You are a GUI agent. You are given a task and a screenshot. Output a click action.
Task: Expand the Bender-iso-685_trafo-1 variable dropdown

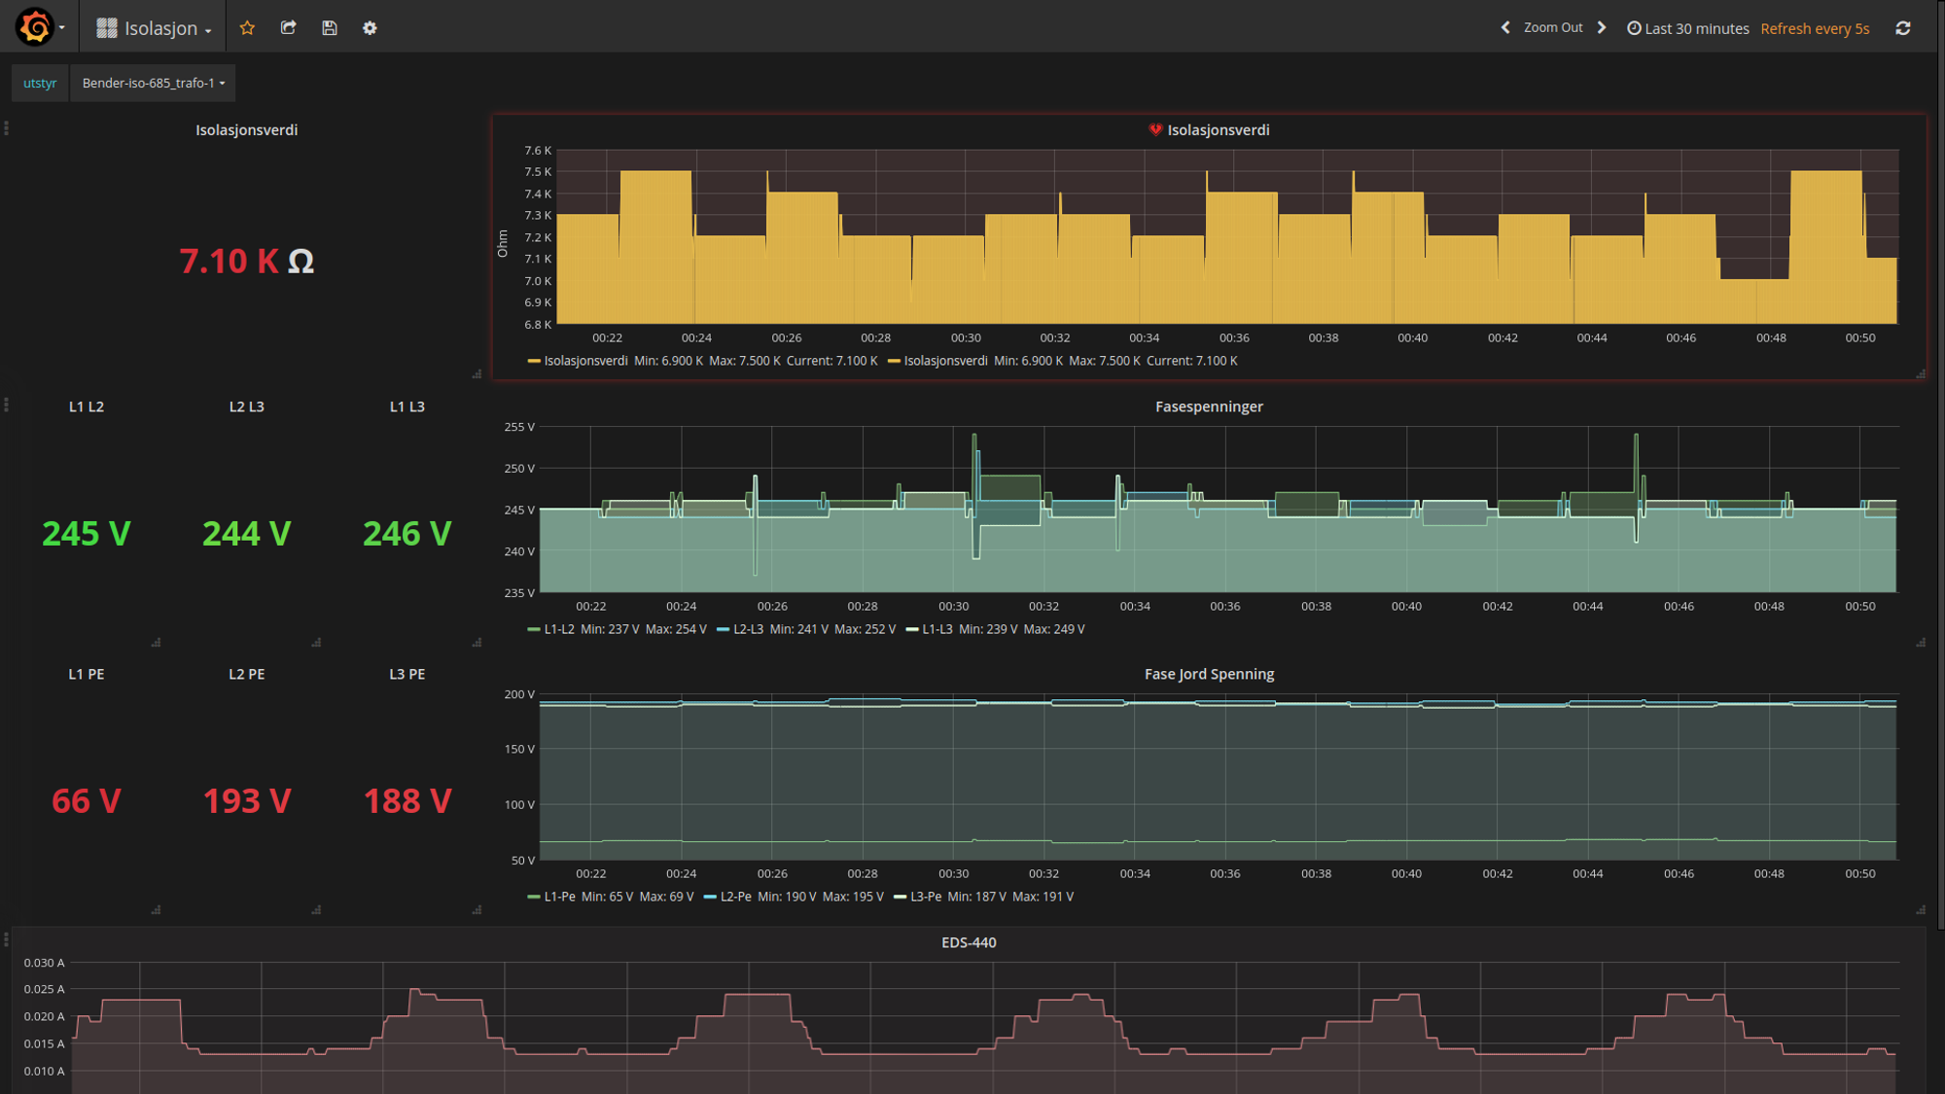pyautogui.click(x=153, y=83)
